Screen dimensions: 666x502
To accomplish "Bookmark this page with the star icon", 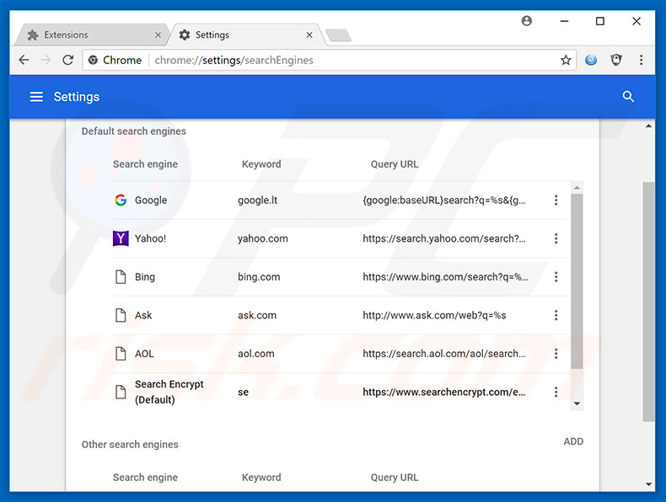I will pyautogui.click(x=566, y=61).
